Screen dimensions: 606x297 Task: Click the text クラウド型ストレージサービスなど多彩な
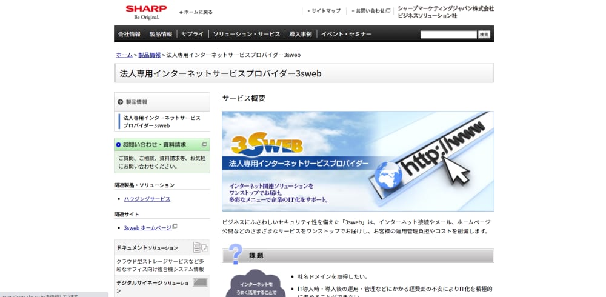(161, 265)
